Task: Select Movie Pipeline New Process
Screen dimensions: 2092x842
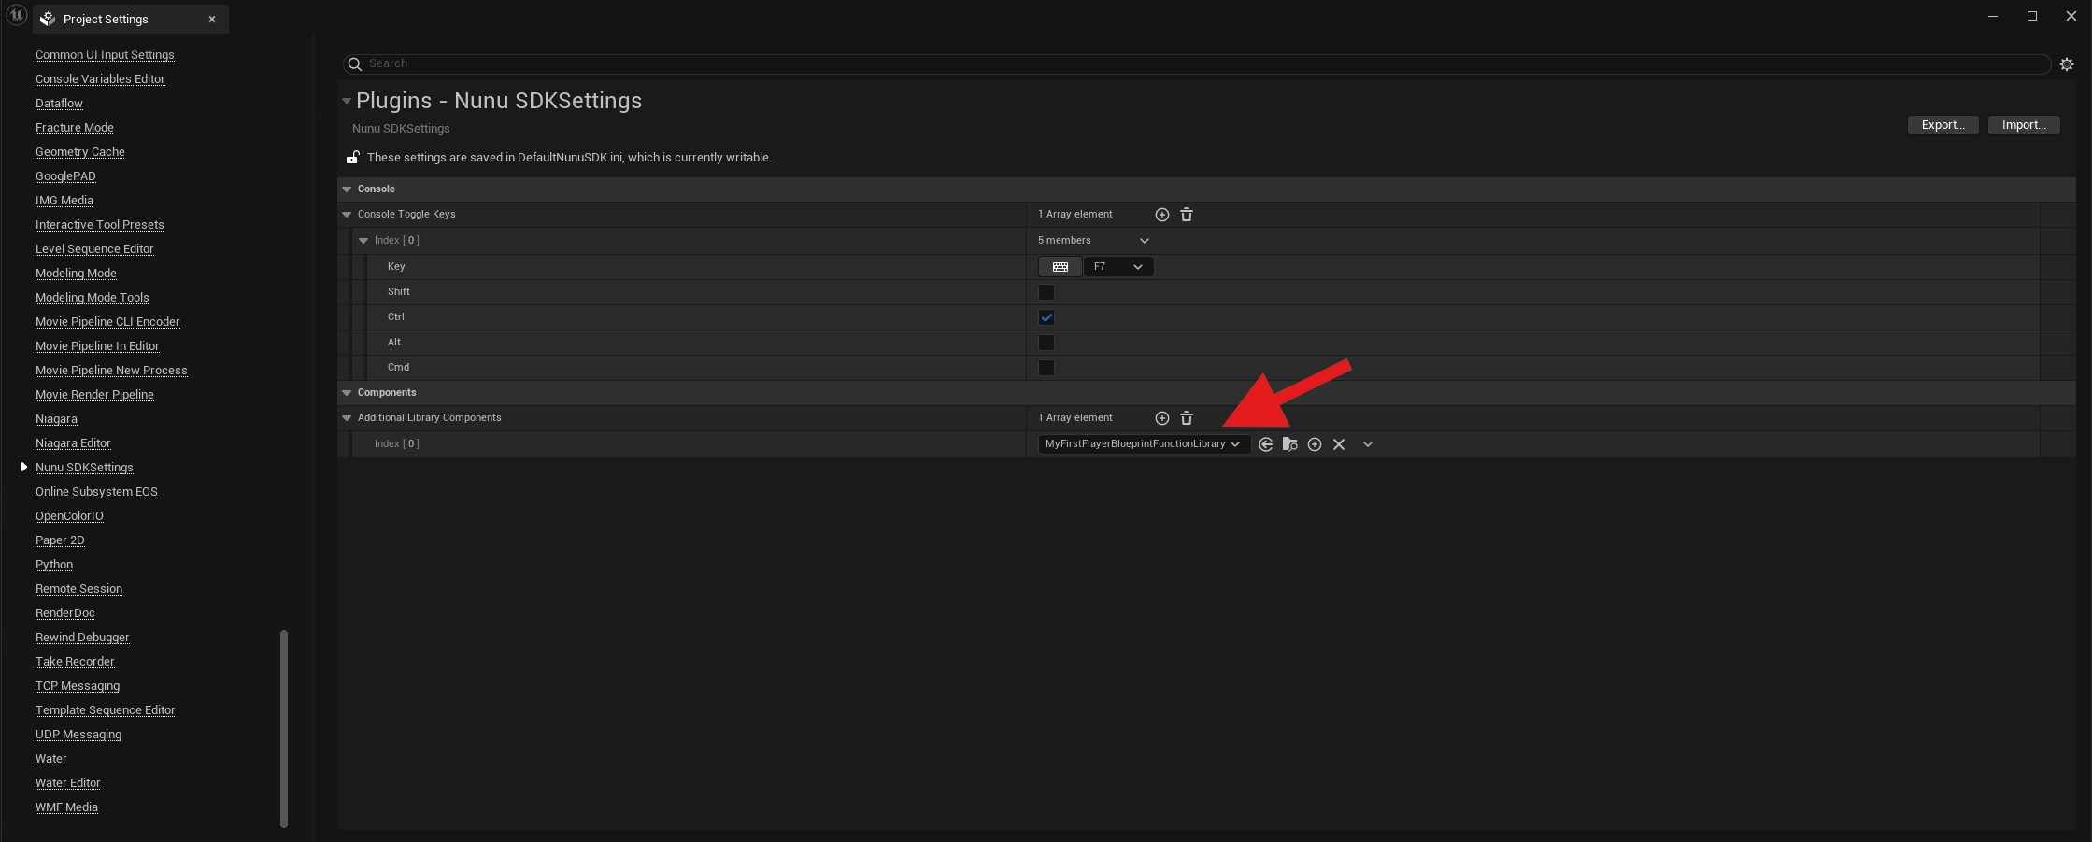Action: click(111, 371)
